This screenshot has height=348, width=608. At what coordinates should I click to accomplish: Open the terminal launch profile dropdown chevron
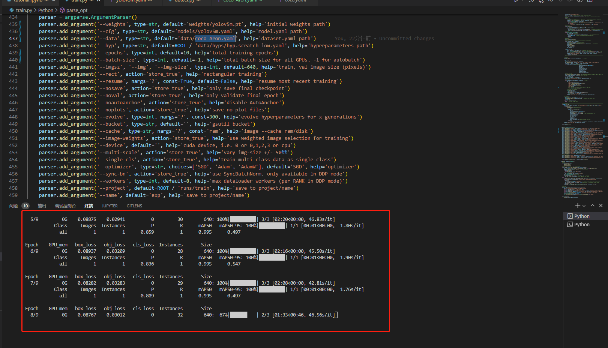(x=584, y=206)
